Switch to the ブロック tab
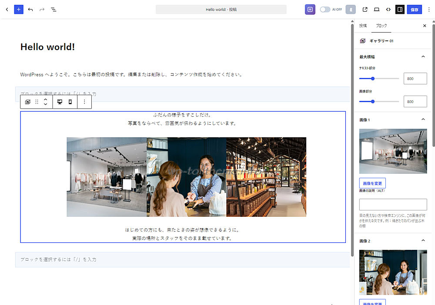 coord(381,26)
